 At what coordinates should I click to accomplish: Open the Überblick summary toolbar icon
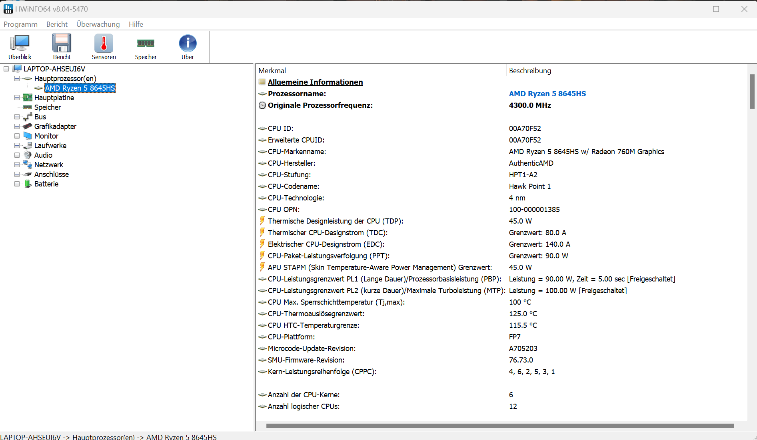click(20, 44)
